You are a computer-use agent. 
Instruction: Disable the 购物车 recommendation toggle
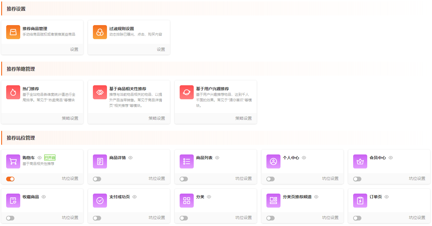tap(10, 179)
